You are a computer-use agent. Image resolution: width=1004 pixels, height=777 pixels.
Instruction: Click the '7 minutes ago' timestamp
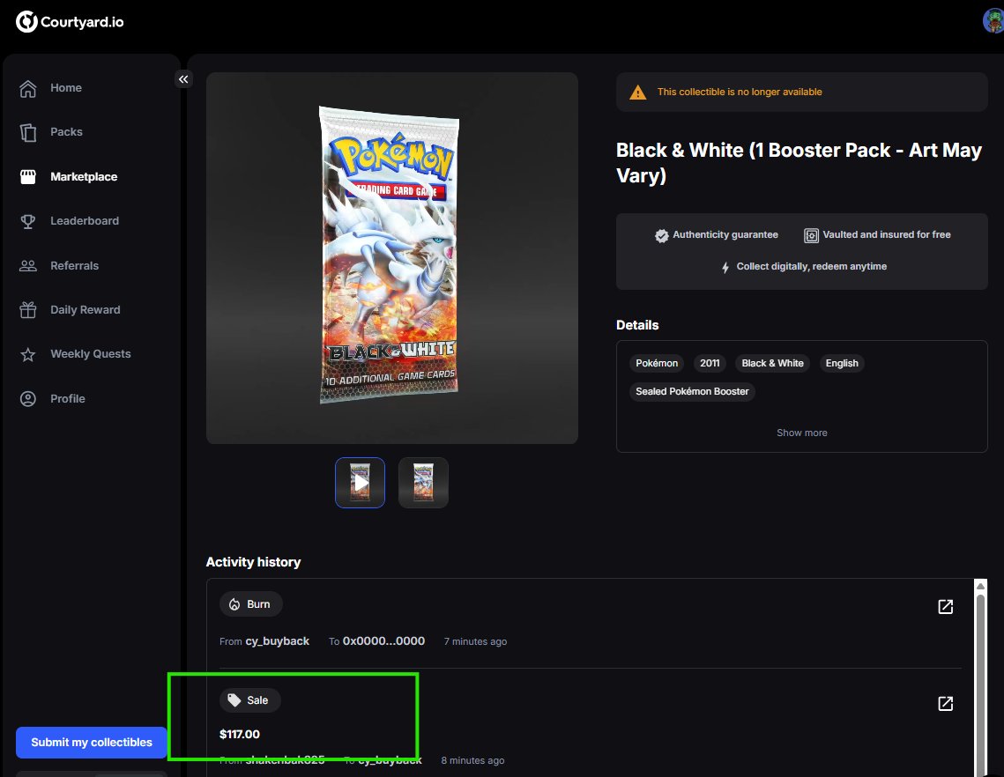point(475,641)
